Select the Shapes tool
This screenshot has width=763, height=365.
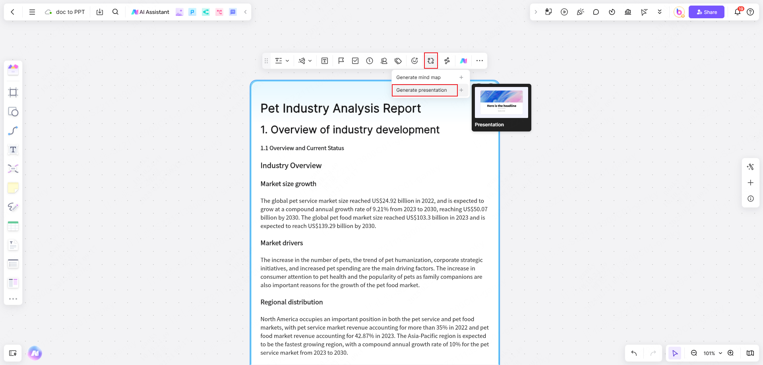coord(13,112)
